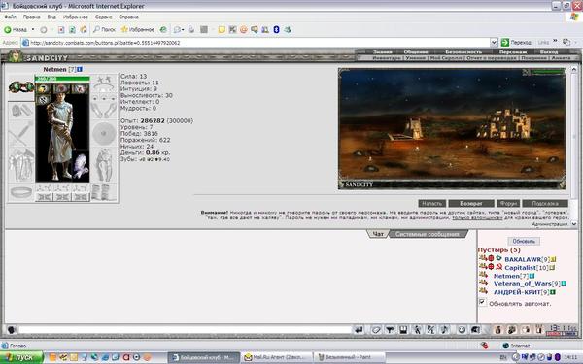Click the Home icon in the IE toolbar
Viewport: 583px width, 364px height.
tap(84, 30)
